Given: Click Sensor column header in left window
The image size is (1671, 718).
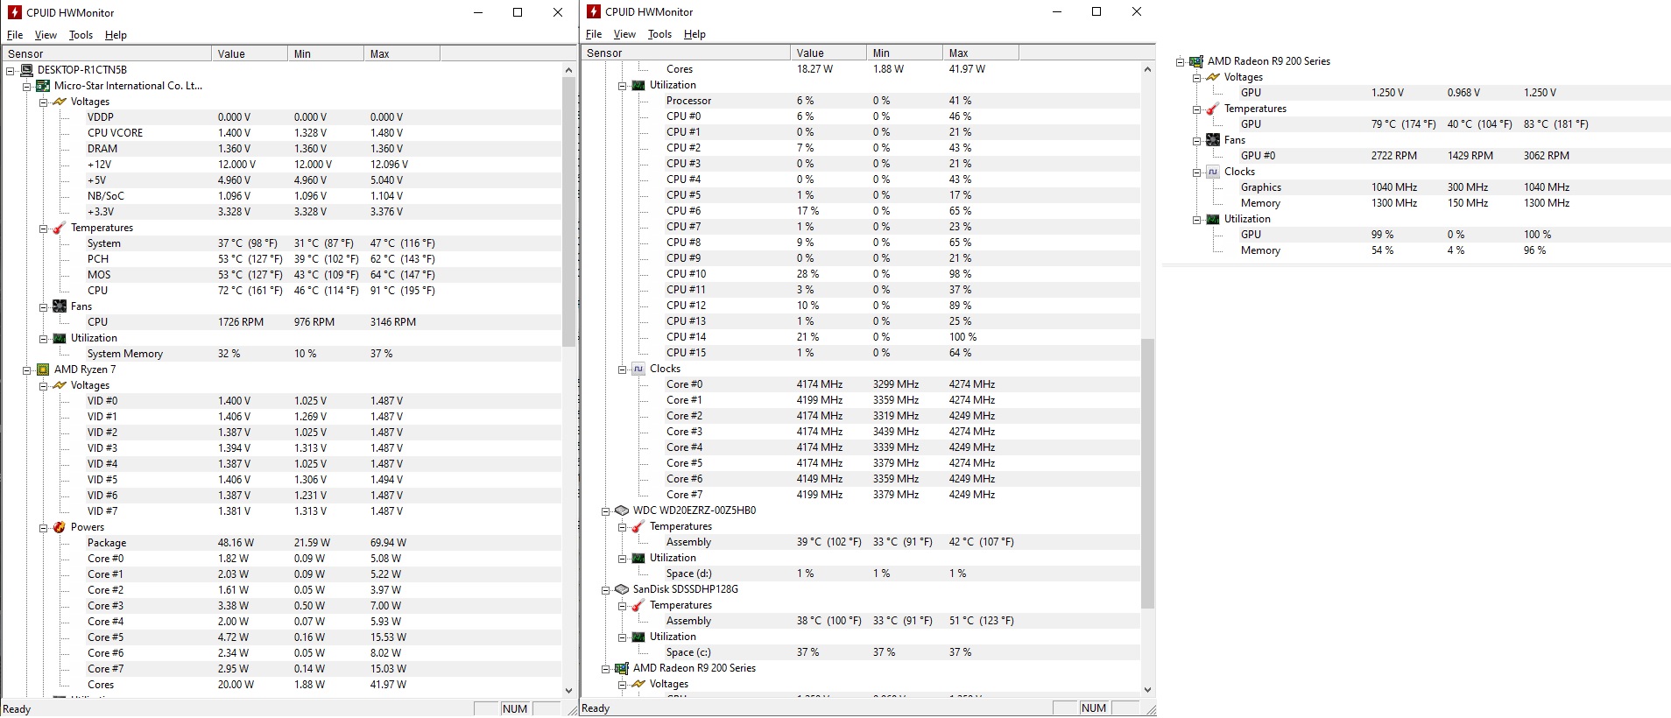Looking at the screenshot, I should point(106,53).
